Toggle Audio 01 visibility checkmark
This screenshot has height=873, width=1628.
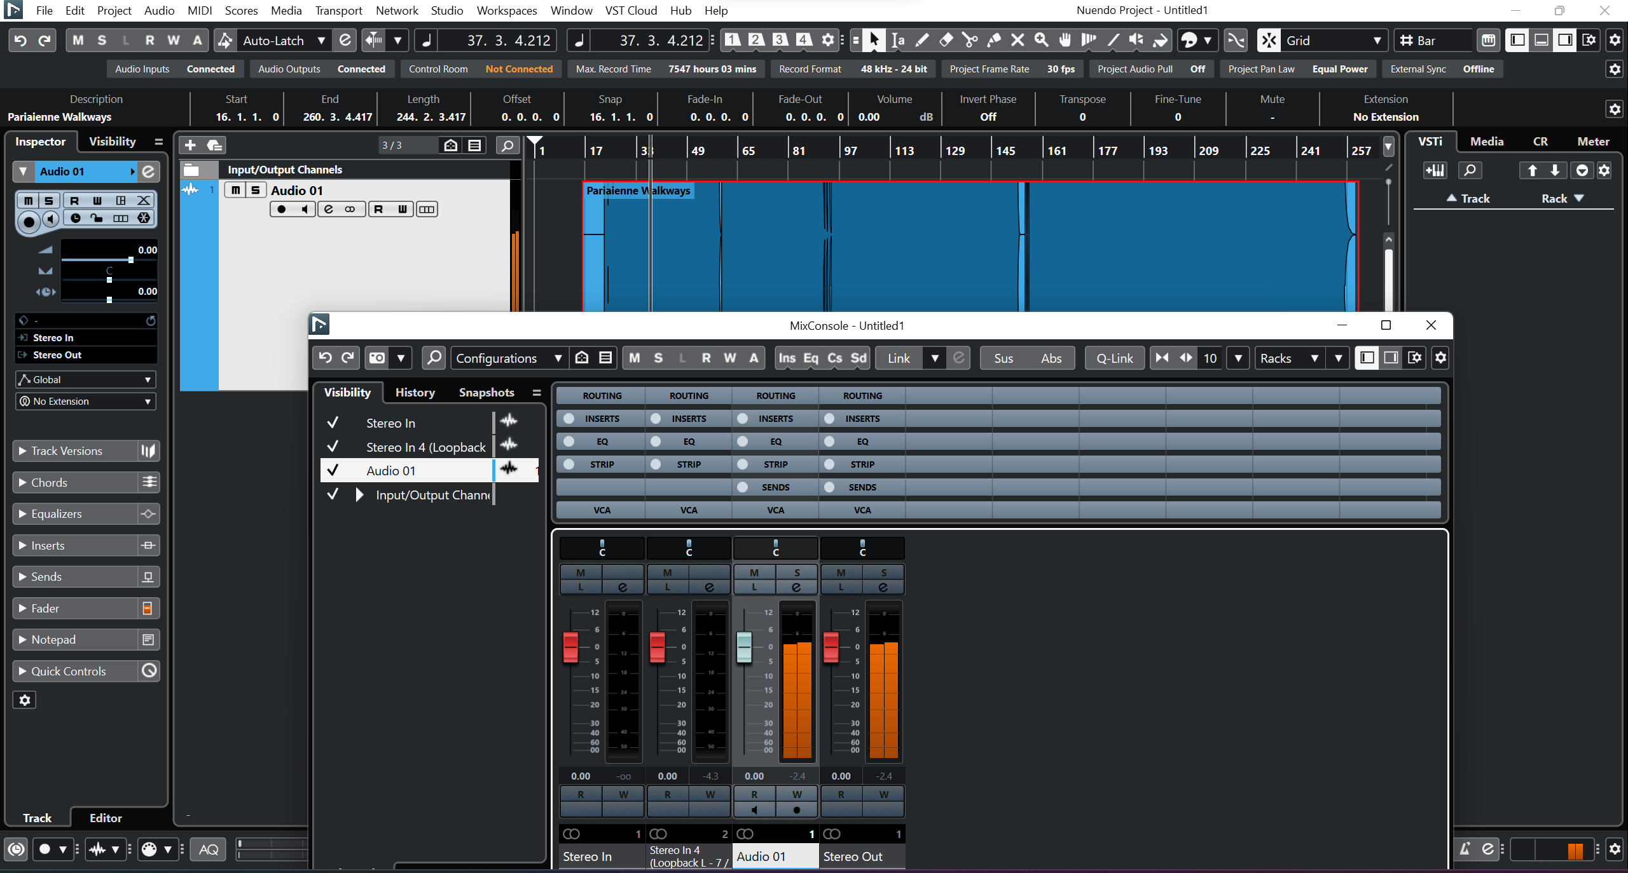pos(332,471)
